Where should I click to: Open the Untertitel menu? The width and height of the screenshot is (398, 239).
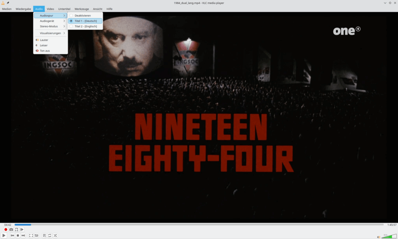(64, 9)
